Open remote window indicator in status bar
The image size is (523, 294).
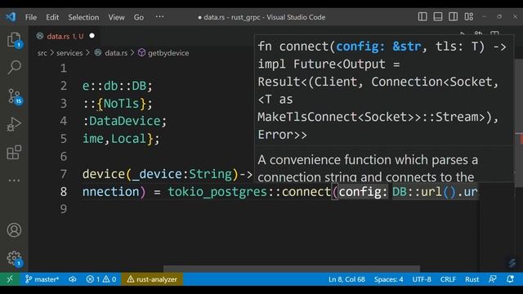pos(10,279)
